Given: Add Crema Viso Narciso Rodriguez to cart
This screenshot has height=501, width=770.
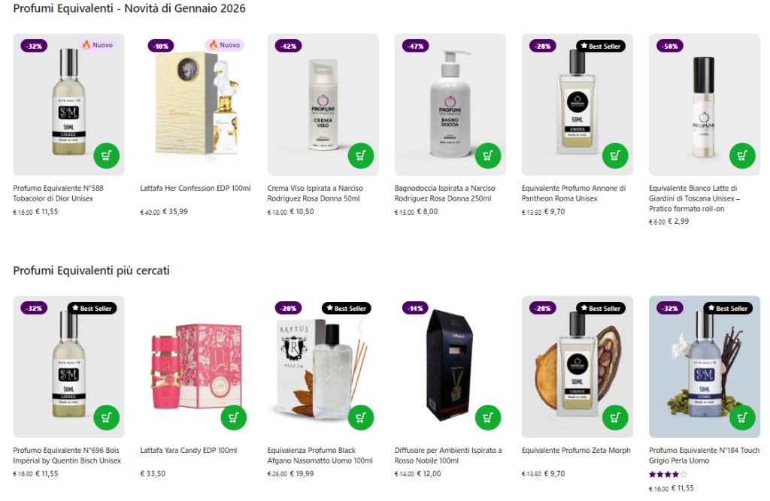Looking at the screenshot, I should 361,156.
